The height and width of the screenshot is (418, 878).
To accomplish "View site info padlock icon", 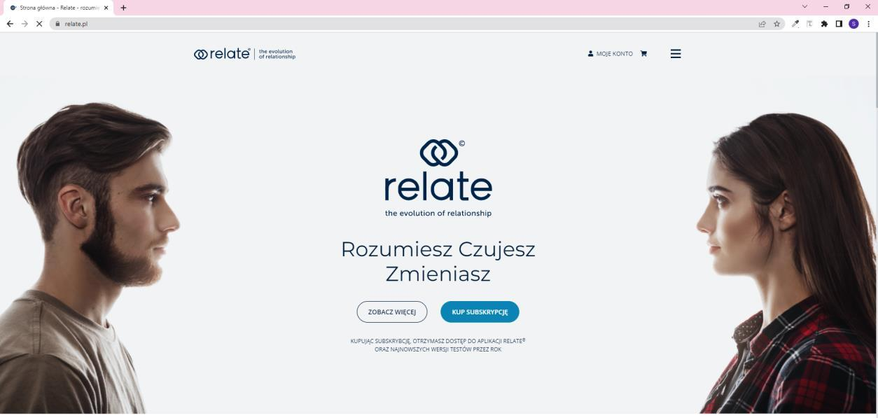I will (x=57, y=23).
